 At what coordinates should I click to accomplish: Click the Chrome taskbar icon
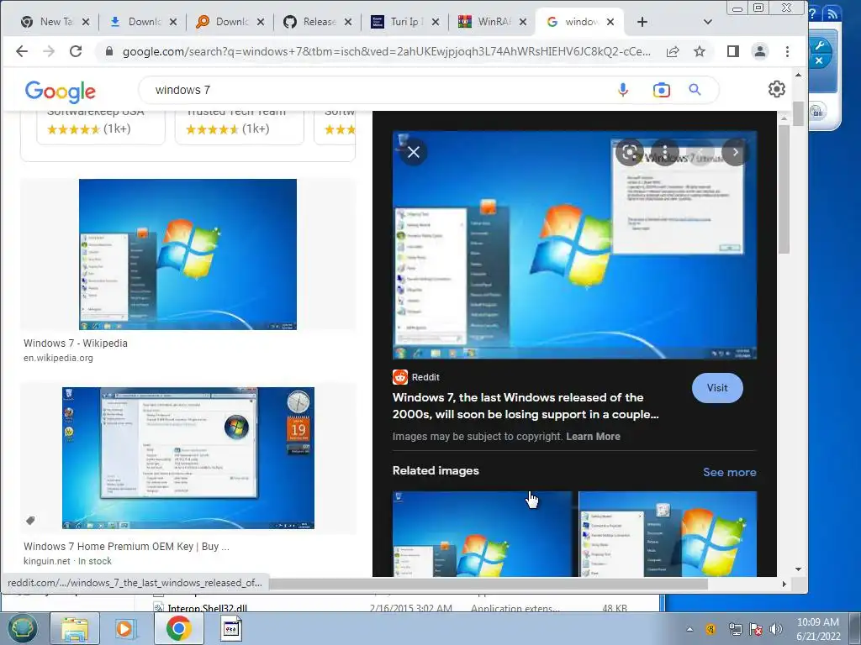click(x=178, y=628)
